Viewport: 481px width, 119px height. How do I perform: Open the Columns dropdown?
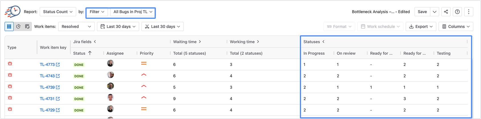(x=456, y=26)
